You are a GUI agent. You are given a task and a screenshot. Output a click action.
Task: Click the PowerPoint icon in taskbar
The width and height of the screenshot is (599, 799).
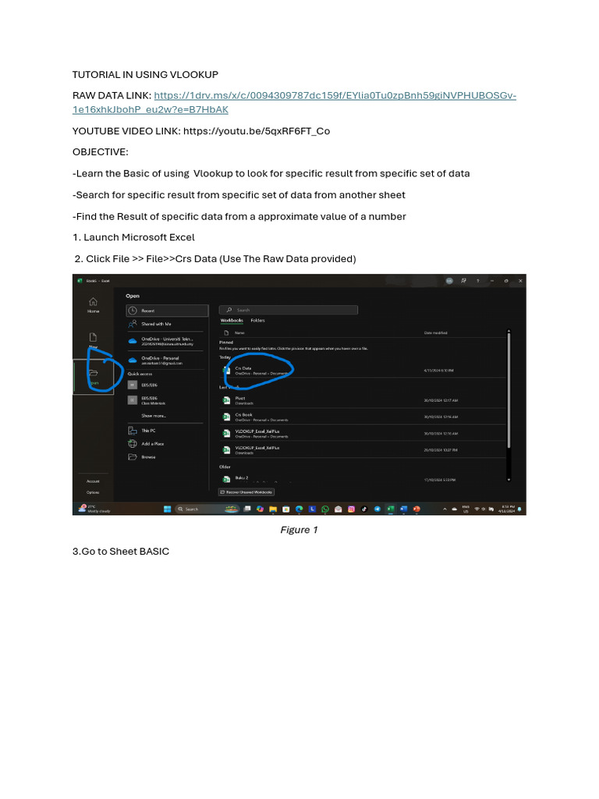[x=416, y=509]
